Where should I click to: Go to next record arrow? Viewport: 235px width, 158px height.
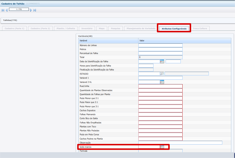[31, 10]
